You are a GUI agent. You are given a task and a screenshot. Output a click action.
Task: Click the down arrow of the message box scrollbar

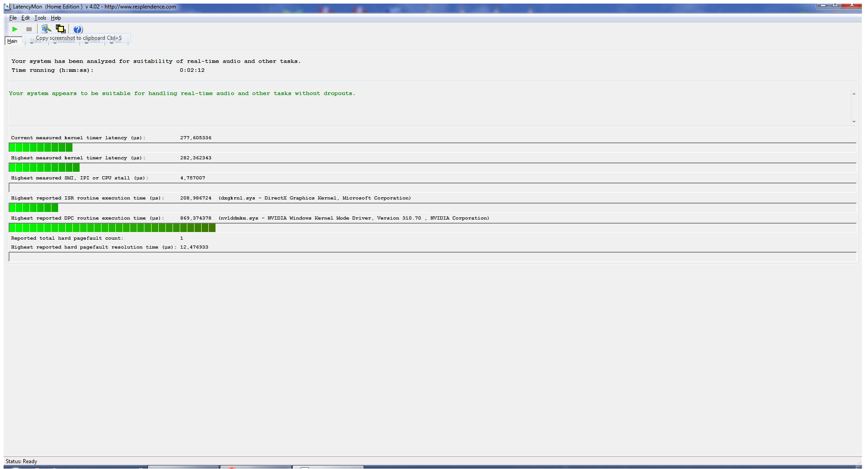(x=854, y=121)
